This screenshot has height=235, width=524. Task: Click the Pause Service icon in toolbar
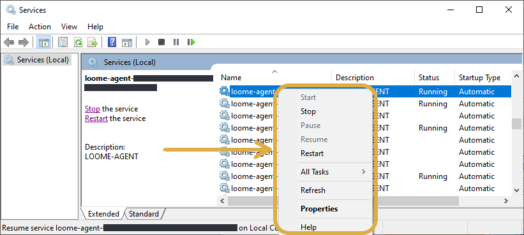pos(176,42)
